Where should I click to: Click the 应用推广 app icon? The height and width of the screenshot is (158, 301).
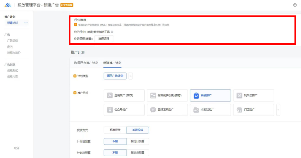click(110, 95)
